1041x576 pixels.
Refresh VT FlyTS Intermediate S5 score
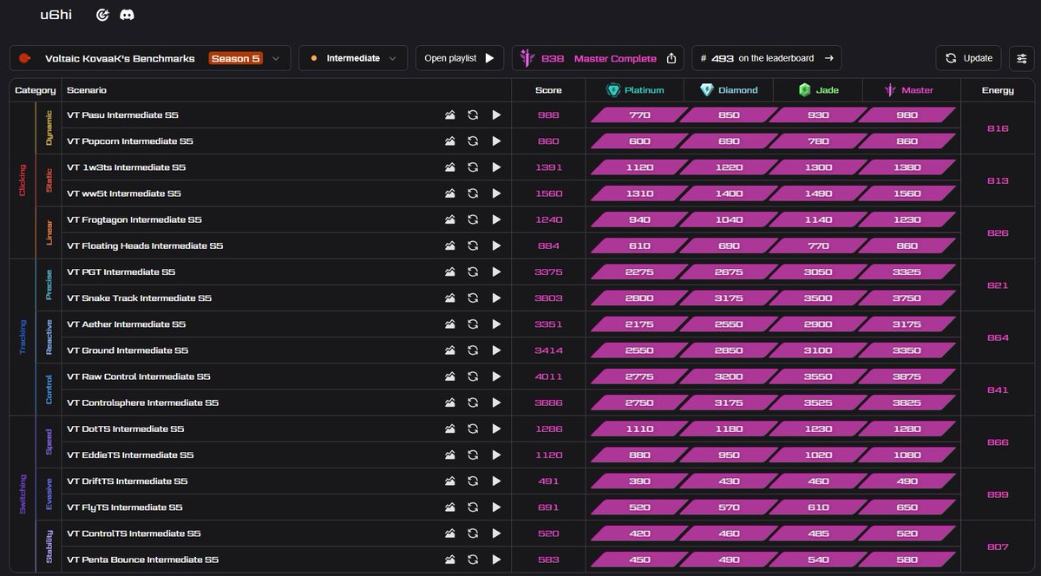click(x=473, y=507)
